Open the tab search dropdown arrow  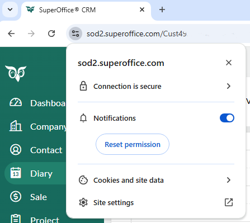click(10, 10)
